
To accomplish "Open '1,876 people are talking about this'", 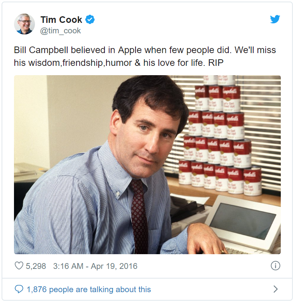I will [x=89, y=289].
